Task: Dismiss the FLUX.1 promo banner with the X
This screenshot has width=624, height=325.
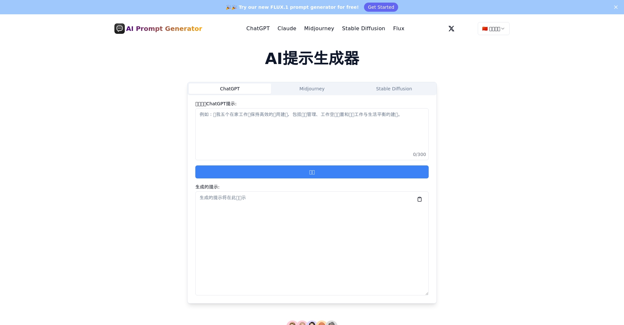Action: (616, 7)
